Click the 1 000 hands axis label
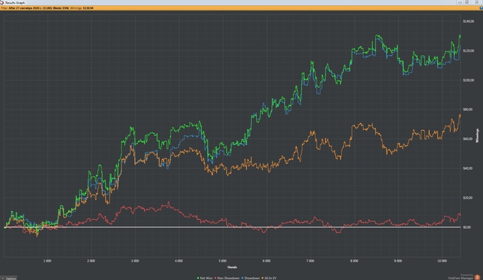The width and height of the screenshot is (483, 280). coord(47,261)
